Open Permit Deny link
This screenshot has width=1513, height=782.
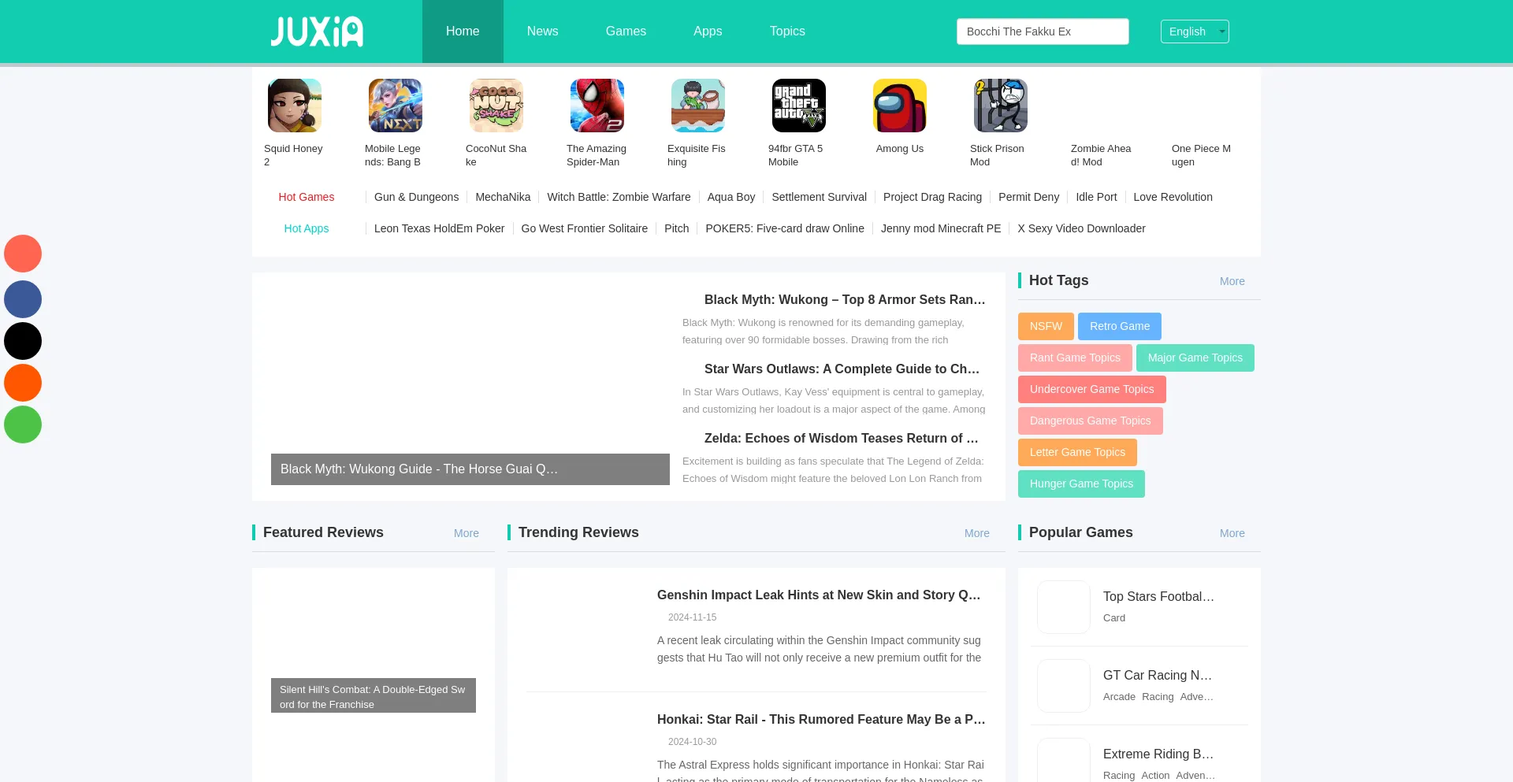pos(1028,197)
